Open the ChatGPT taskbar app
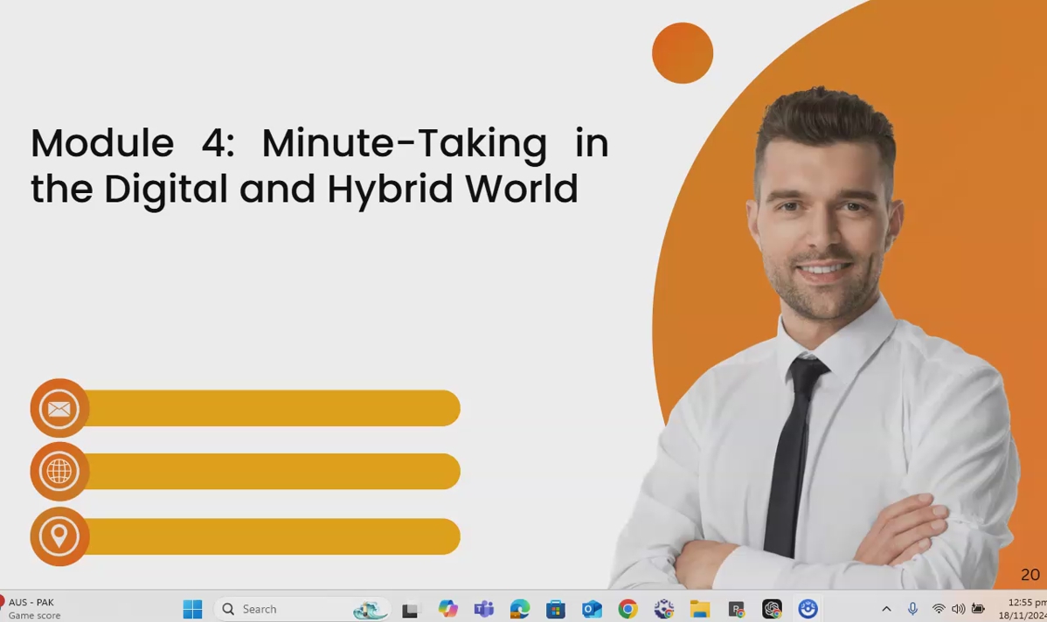This screenshot has width=1047, height=622. [x=772, y=609]
